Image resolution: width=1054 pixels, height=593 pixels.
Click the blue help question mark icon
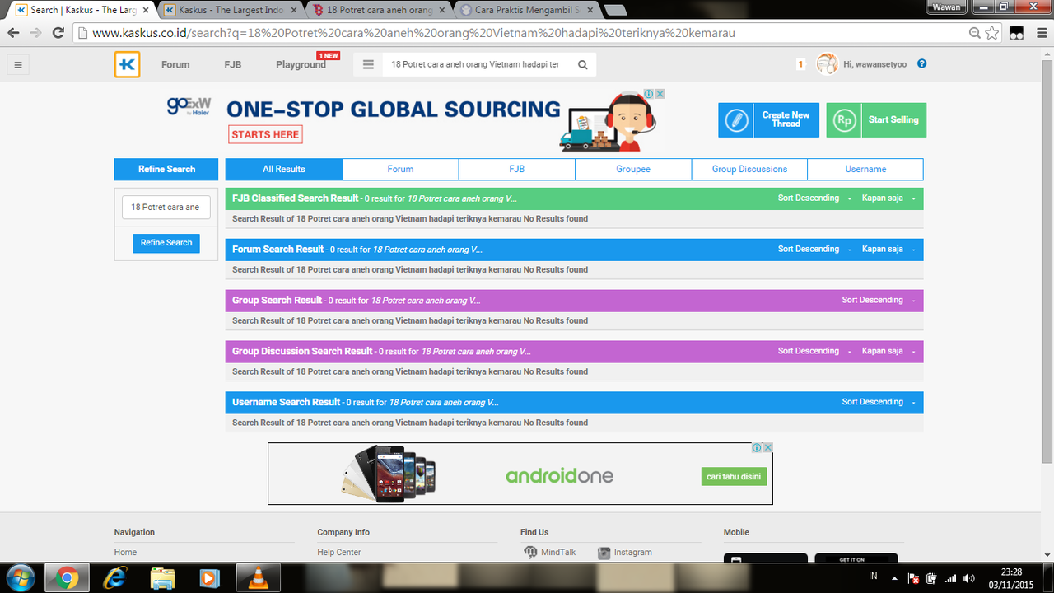point(921,63)
